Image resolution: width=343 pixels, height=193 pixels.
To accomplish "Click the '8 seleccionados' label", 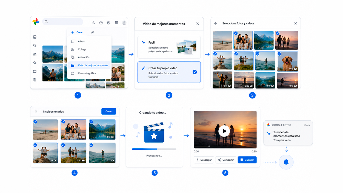I will tap(53, 112).
